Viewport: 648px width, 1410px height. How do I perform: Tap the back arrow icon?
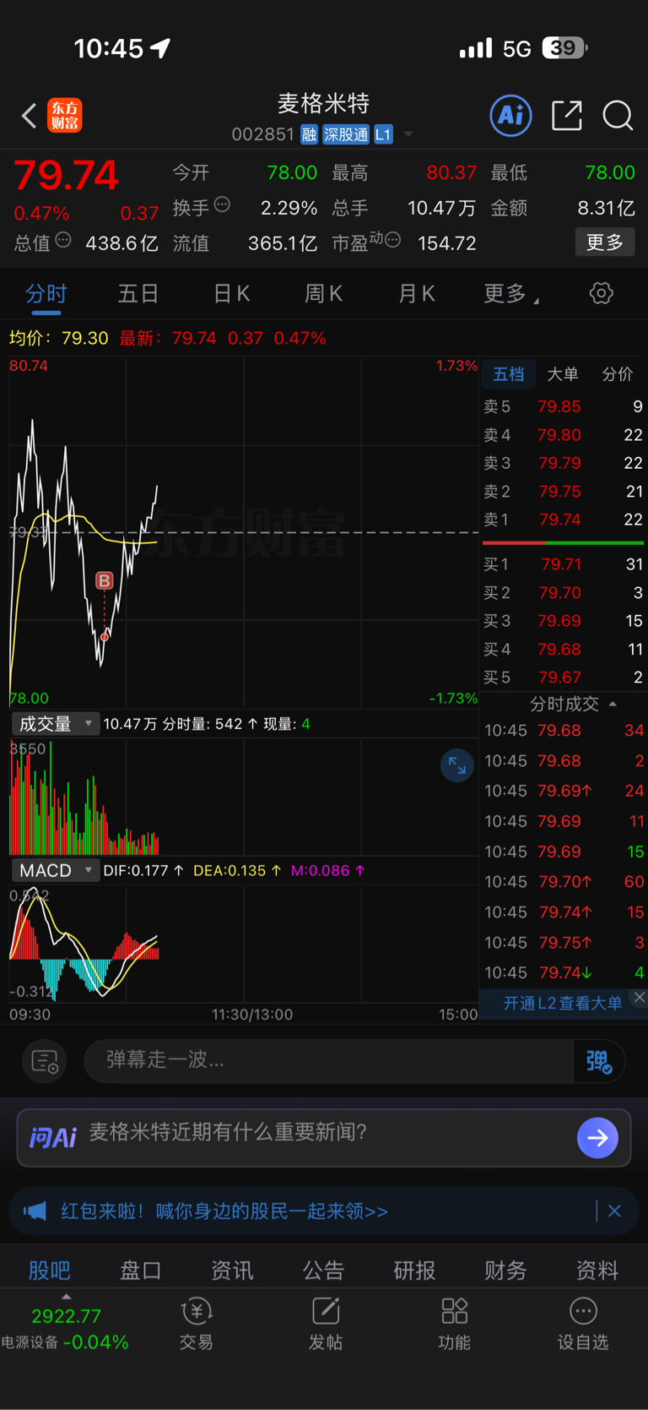pos(29,116)
